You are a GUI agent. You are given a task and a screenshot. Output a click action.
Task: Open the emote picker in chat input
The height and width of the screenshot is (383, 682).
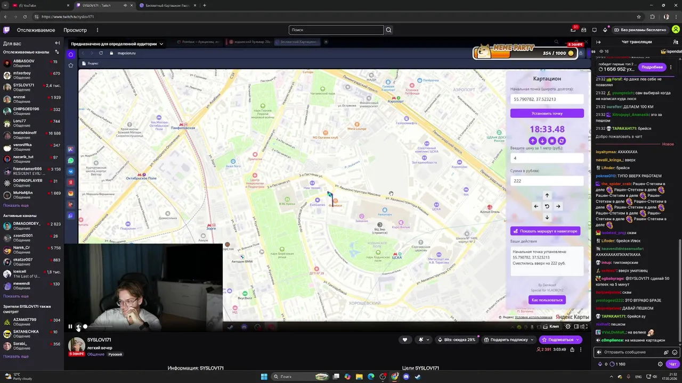click(x=675, y=352)
